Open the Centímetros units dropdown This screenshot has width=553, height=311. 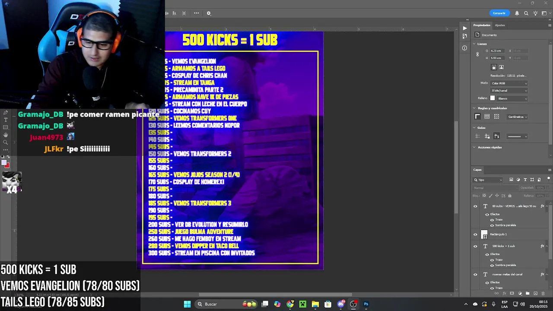[x=517, y=117]
